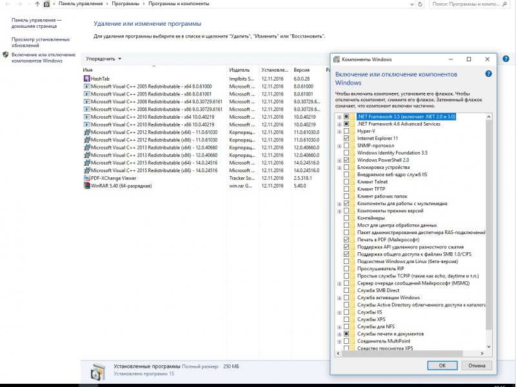The height and width of the screenshot is (387, 516).
Task: Click the Control Panel address bar icon
Action: 46,4
